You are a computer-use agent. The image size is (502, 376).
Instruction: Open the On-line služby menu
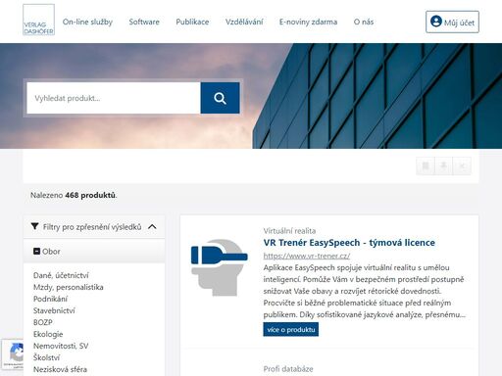point(87,22)
